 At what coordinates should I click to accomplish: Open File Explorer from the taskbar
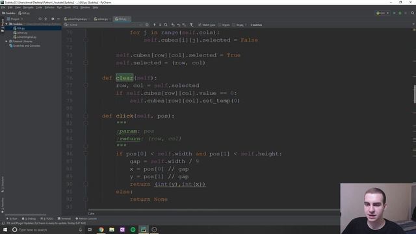pyautogui.click(x=112, y=229)
